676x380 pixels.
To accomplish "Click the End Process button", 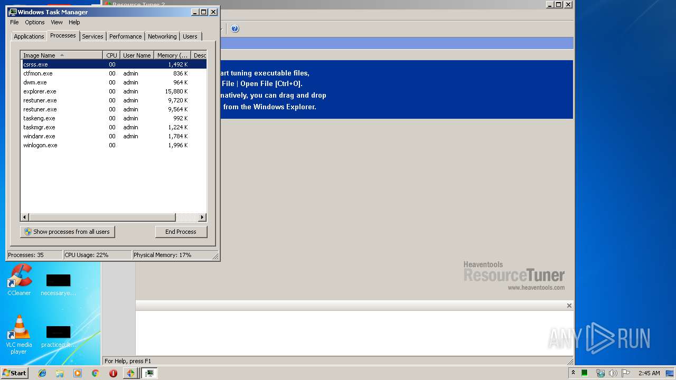I will tap(181, 232).
